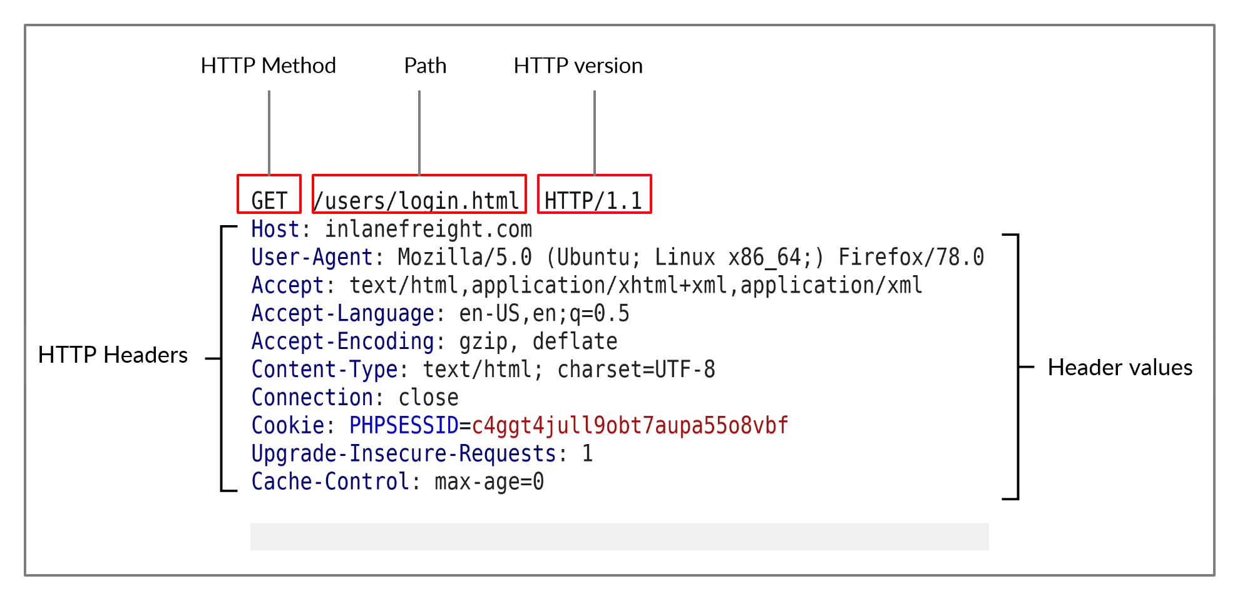Click the PHPSESSID cookie name
This screenshot has width=1240, height=601.
click(x=404, y=426)
